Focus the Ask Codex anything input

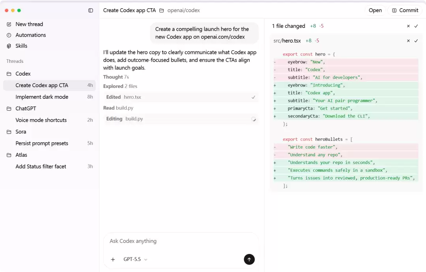(179, 241)
